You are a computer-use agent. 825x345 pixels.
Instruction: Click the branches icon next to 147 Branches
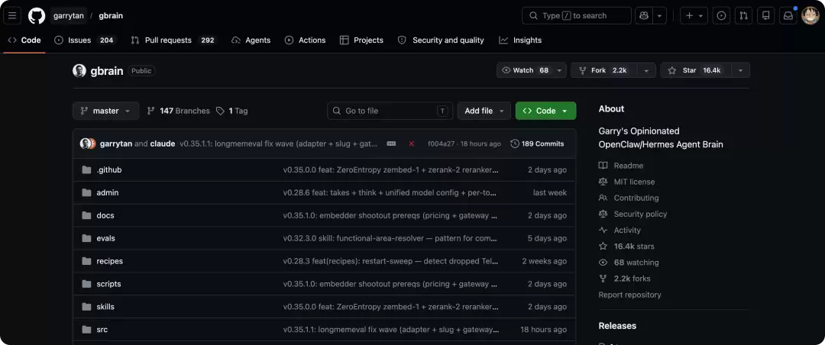point(151,111)
